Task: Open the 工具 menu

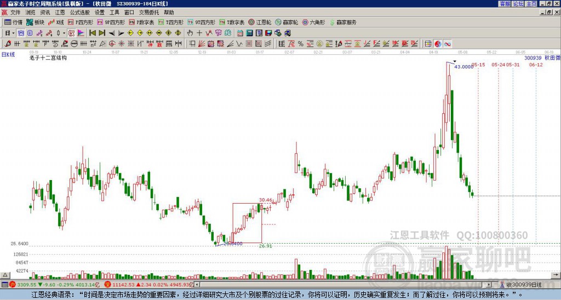Action: [x=114, y=13]
